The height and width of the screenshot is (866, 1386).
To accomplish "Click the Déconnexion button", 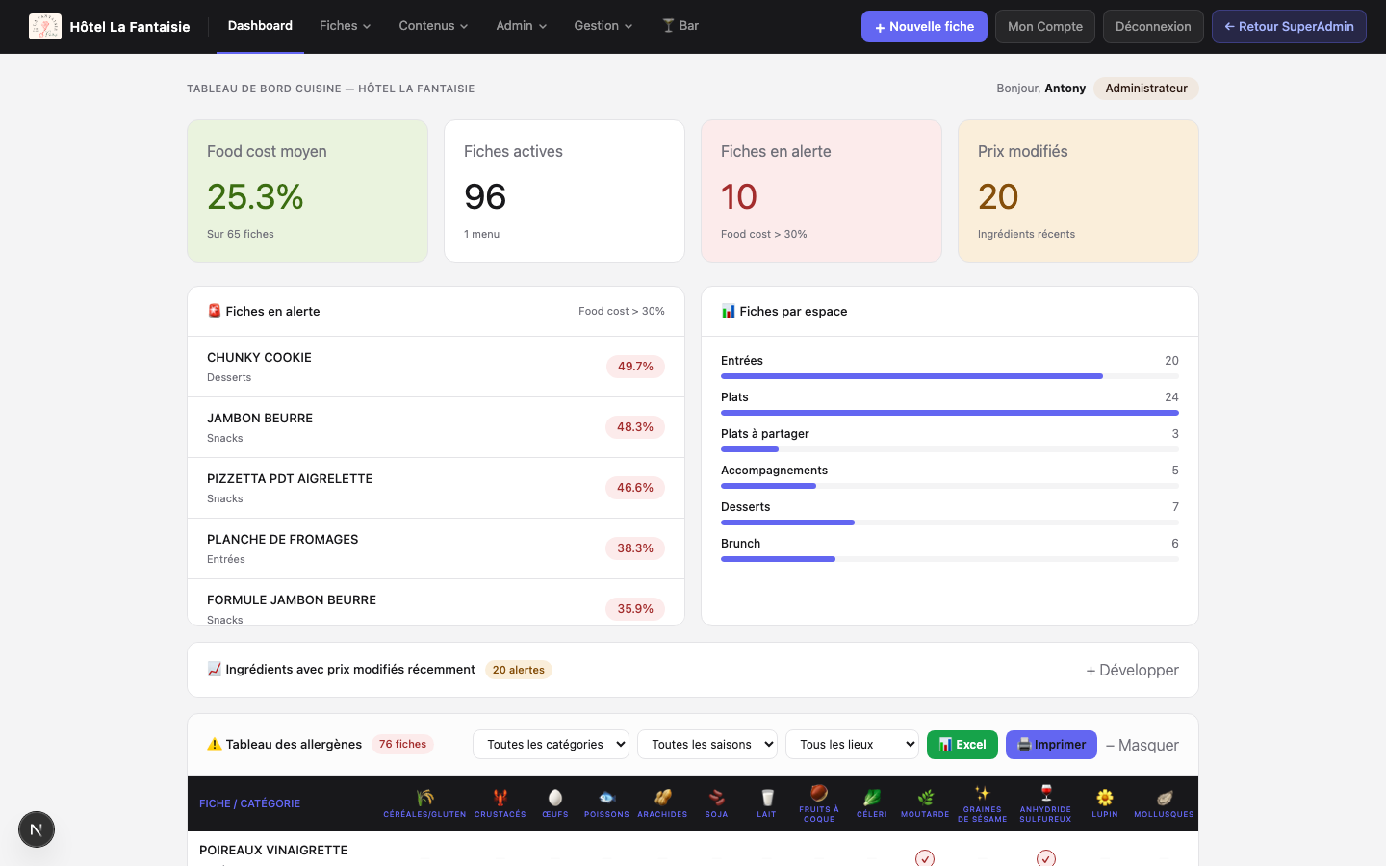I will [x=1153, y=27].
